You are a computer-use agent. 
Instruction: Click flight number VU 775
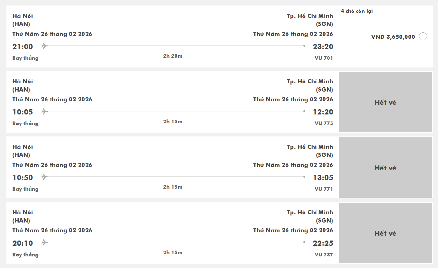pos(324,123)
